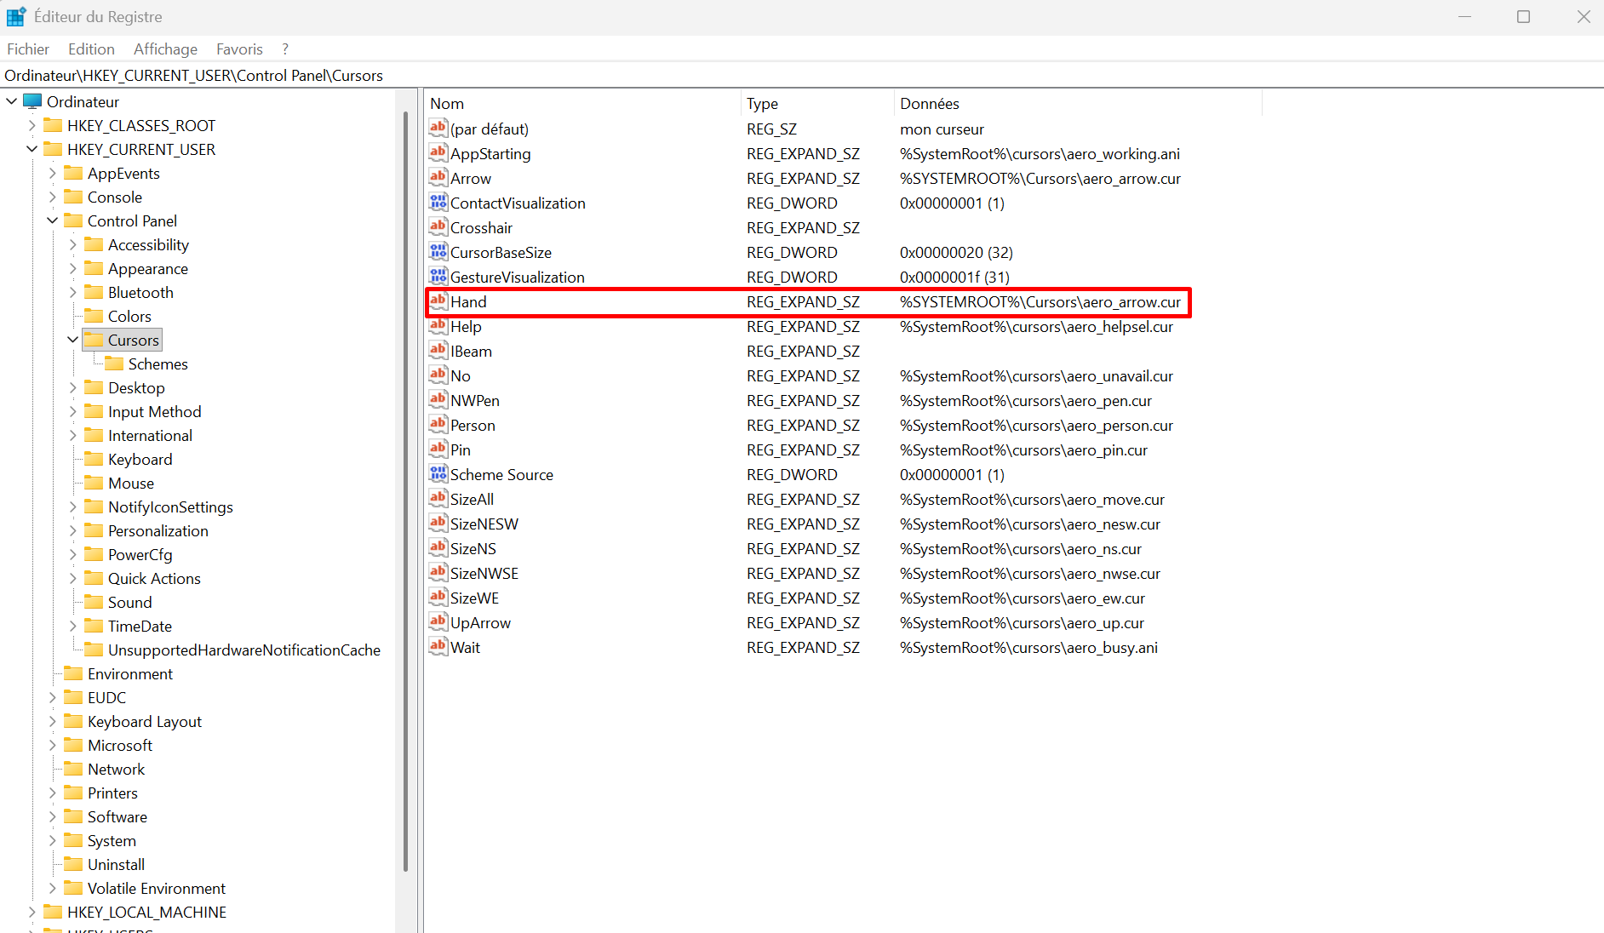
Task: Select the DWORD icon of ContactVisualization
Action: [x=438, y=203]
